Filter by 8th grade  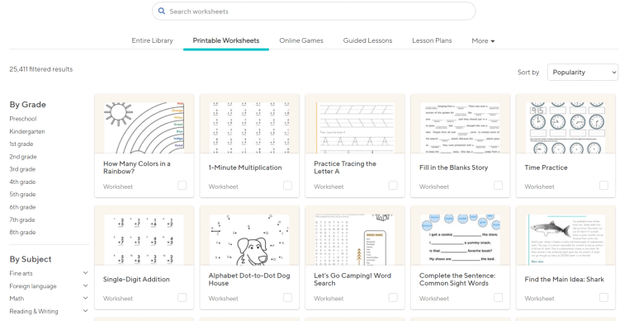22,233
